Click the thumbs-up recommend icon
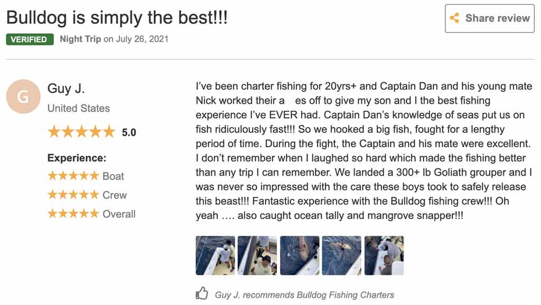Viewport: 541px width, 305px height. pyautogui.click(x=202, y=294)
